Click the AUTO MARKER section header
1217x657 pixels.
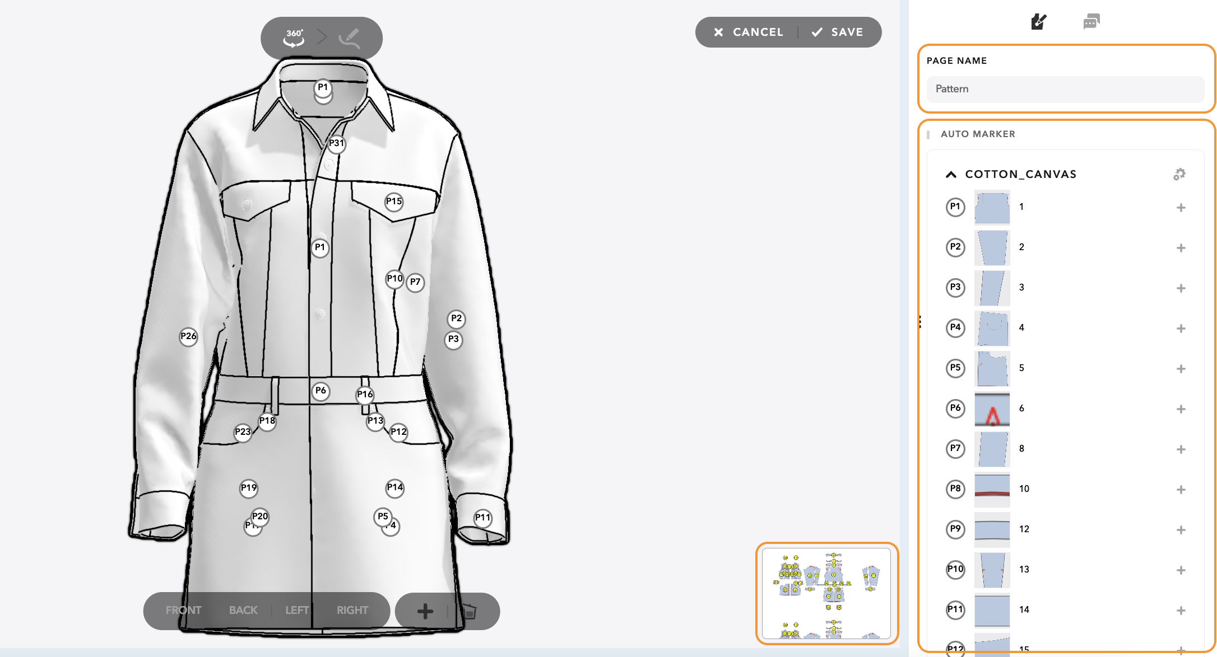977,134
